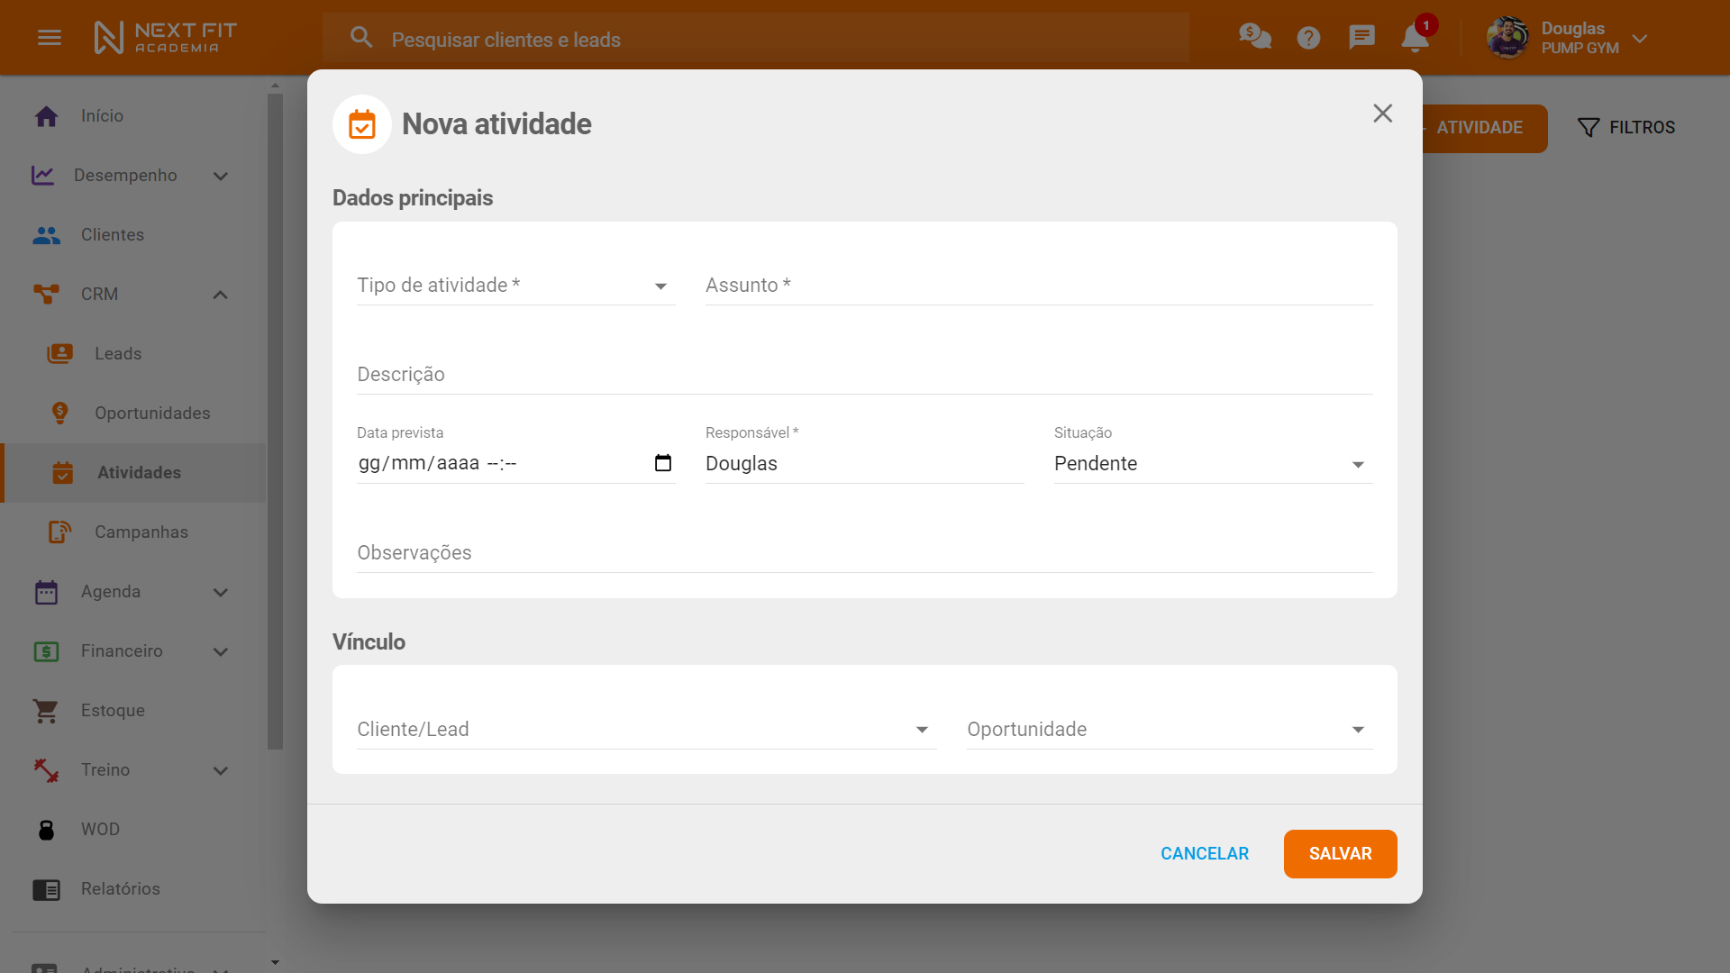Click the notifications bell icon
This screenshot has height=973, width=1730.
point(1415,39)
